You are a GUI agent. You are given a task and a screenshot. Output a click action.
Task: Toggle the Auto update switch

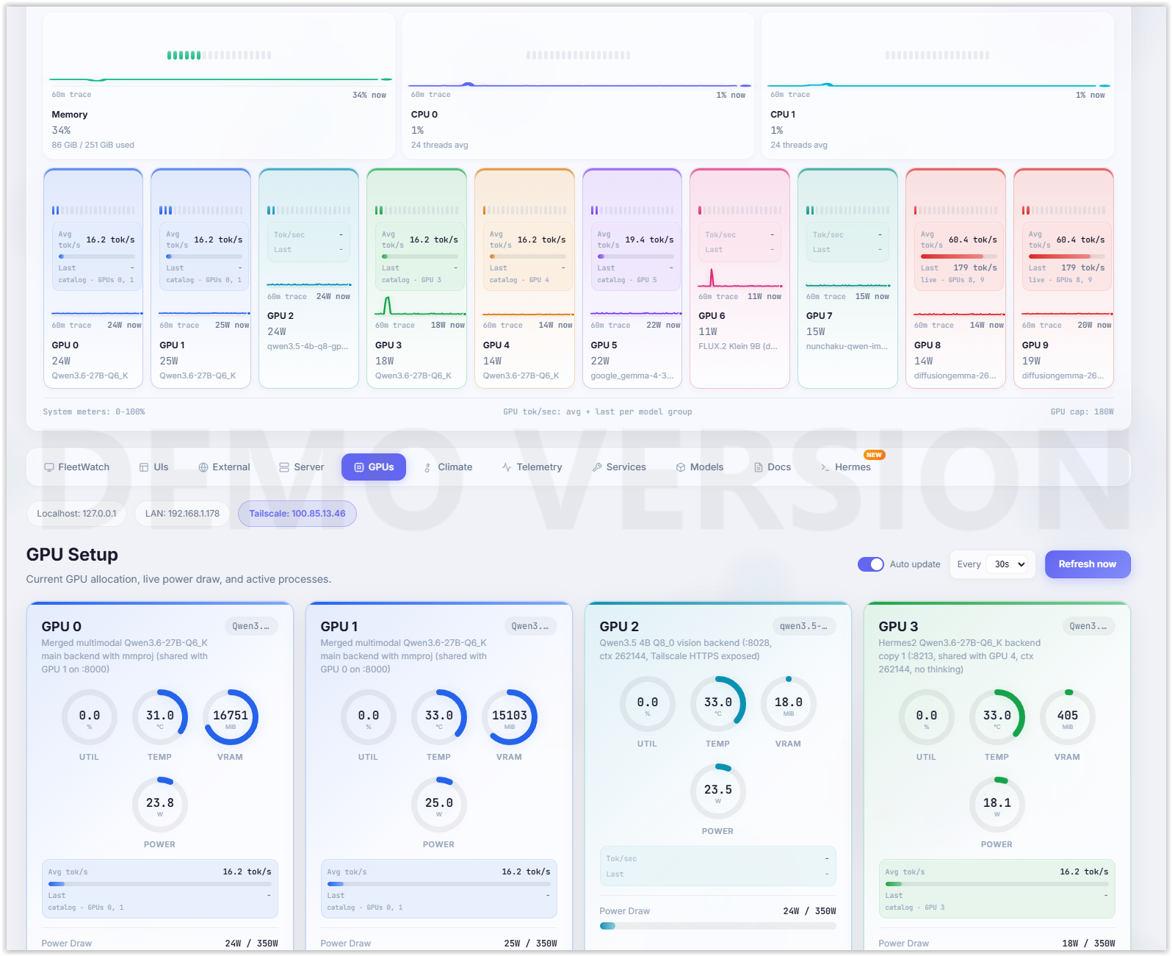[x=871, y=564]
